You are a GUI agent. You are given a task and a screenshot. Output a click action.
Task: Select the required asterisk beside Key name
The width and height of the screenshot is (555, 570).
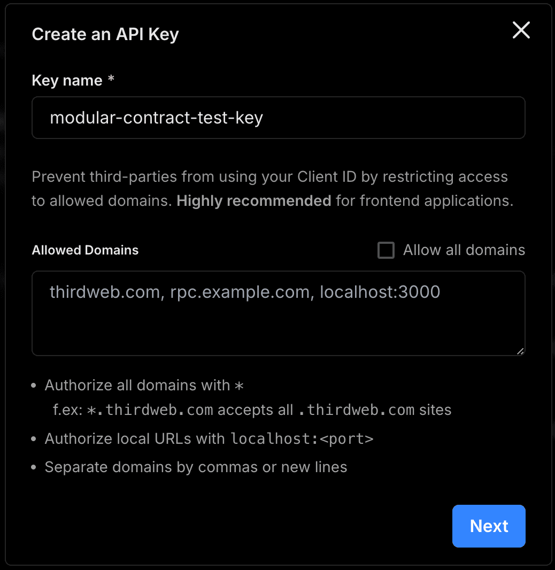click(111, 80)
